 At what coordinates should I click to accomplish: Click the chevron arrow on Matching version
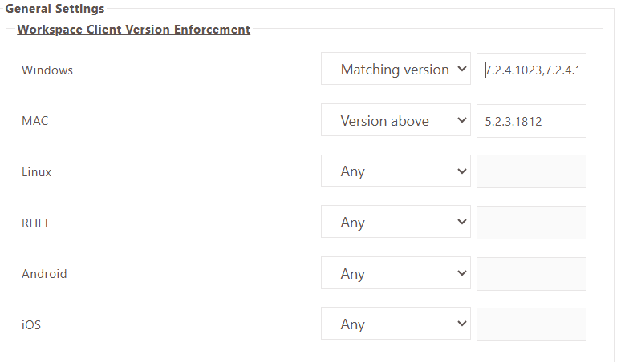coord(462,69)
